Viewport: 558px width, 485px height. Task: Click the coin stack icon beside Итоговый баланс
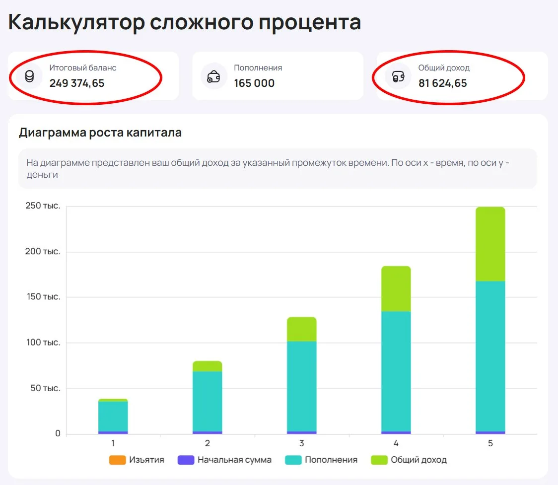pos(29,76)
